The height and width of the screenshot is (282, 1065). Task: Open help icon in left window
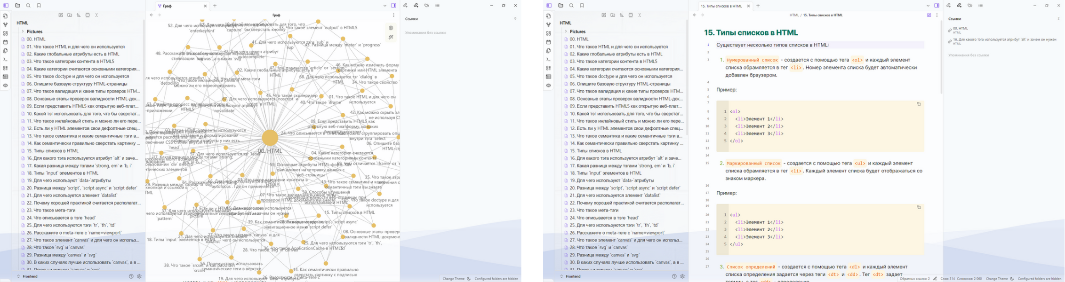[131, 276]
